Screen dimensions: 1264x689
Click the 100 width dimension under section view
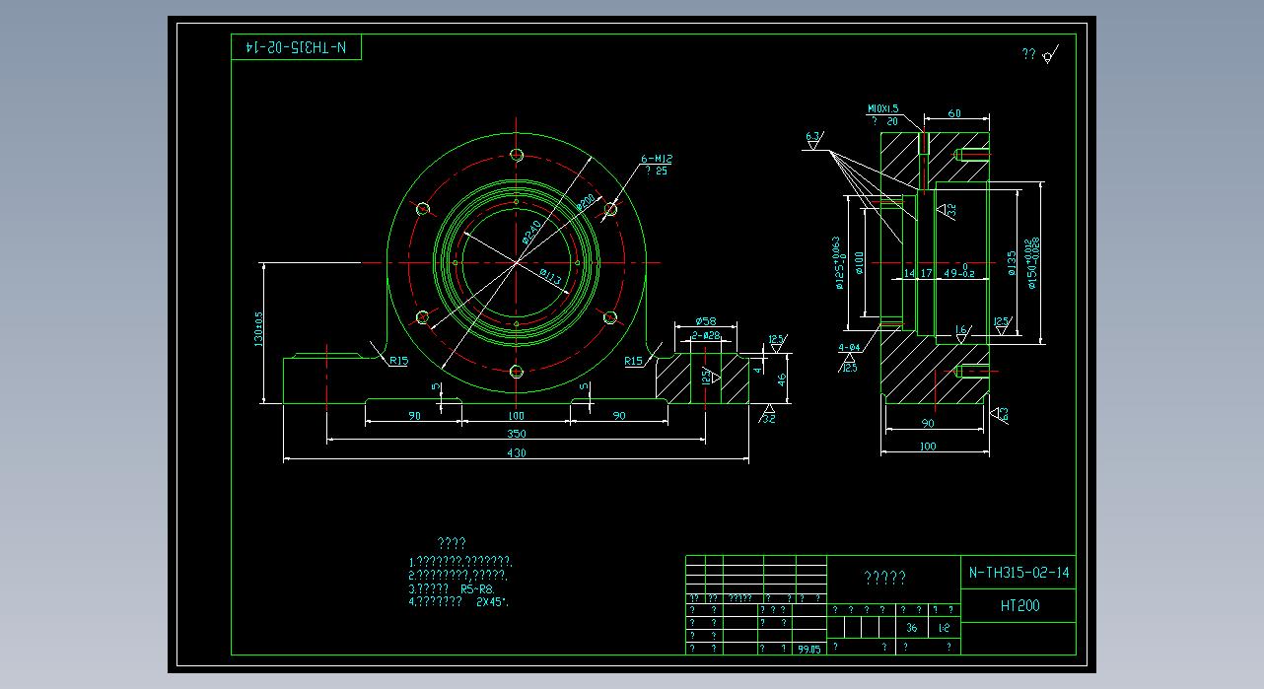pos(927,447)
